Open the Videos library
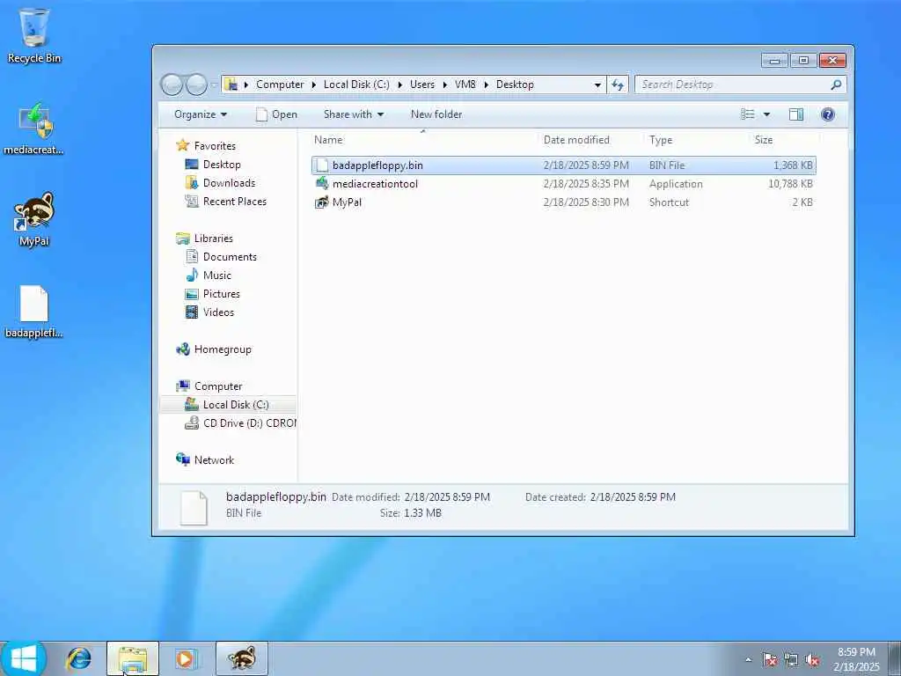901x676 pixels. tap(209, 312)
